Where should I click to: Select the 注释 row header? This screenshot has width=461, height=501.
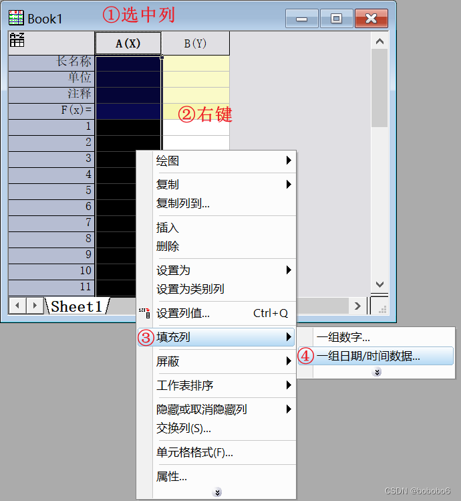click(x=51, y=95)
